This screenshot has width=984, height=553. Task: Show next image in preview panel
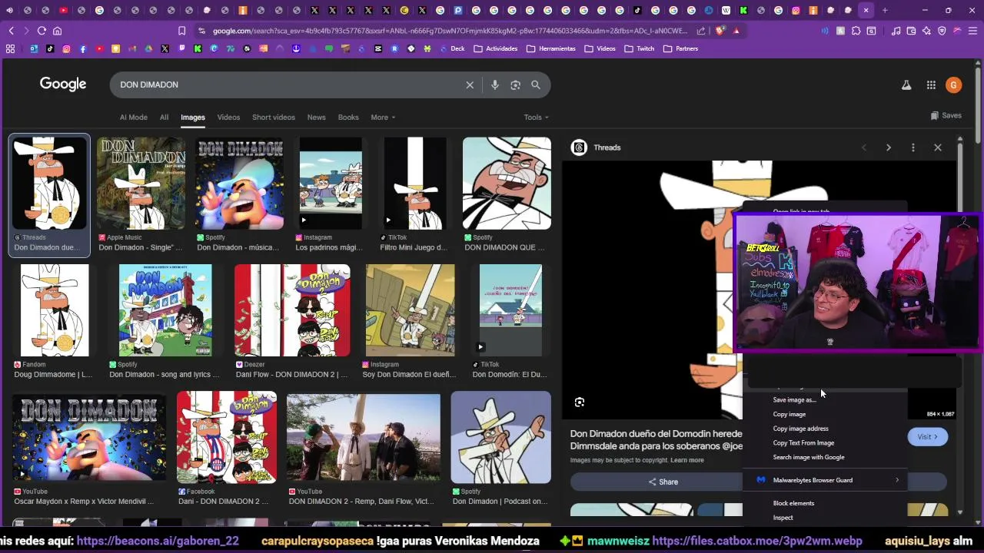(889, 147)
